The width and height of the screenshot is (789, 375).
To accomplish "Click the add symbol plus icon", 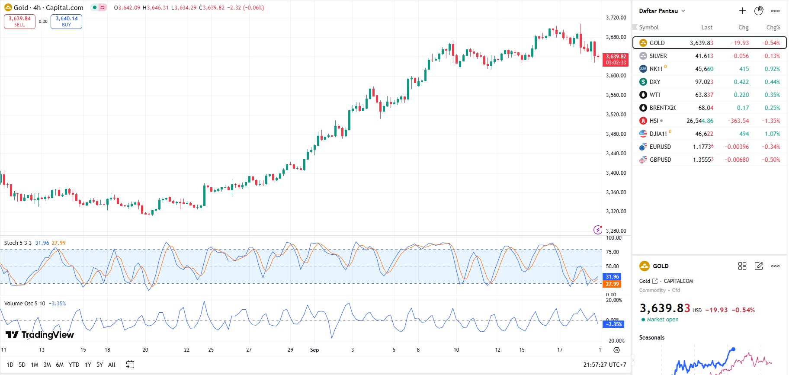I will pos(742,11).
